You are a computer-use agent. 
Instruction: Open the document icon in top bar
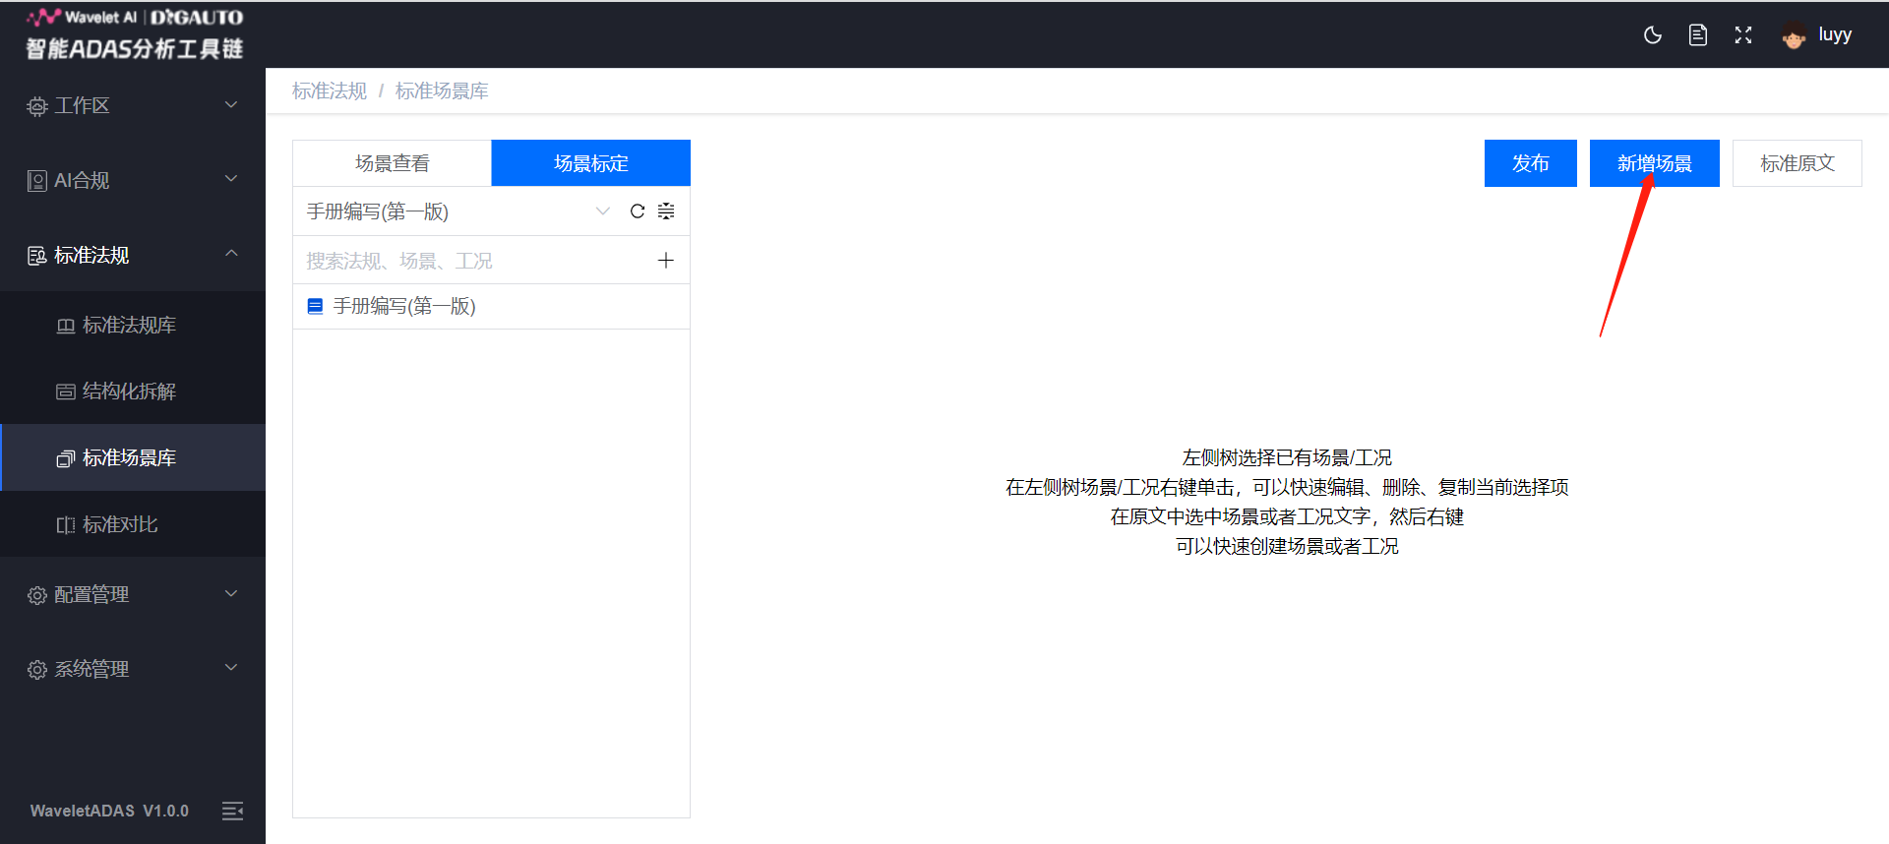tap(1698, 35)
